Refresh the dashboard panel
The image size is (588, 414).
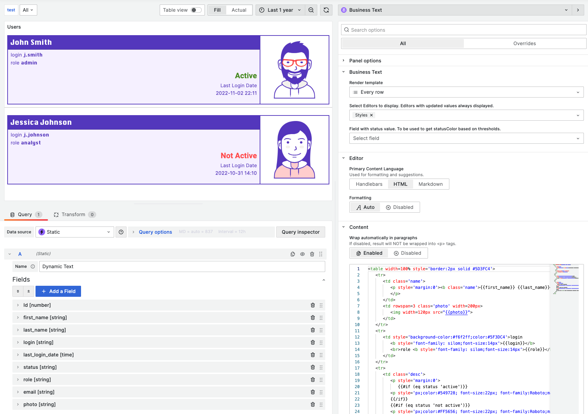coord(326,10)
